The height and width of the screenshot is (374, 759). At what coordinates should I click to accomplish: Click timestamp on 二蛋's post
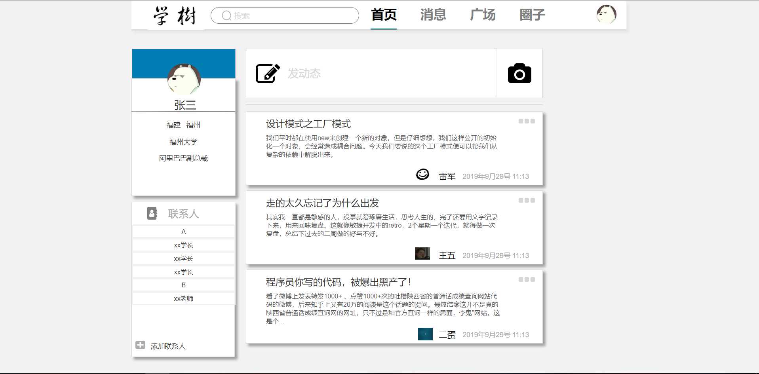point(496,335)
